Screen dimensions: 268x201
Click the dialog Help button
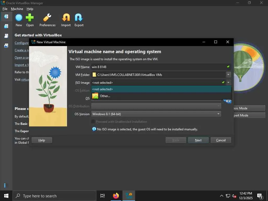pos(42,140)
